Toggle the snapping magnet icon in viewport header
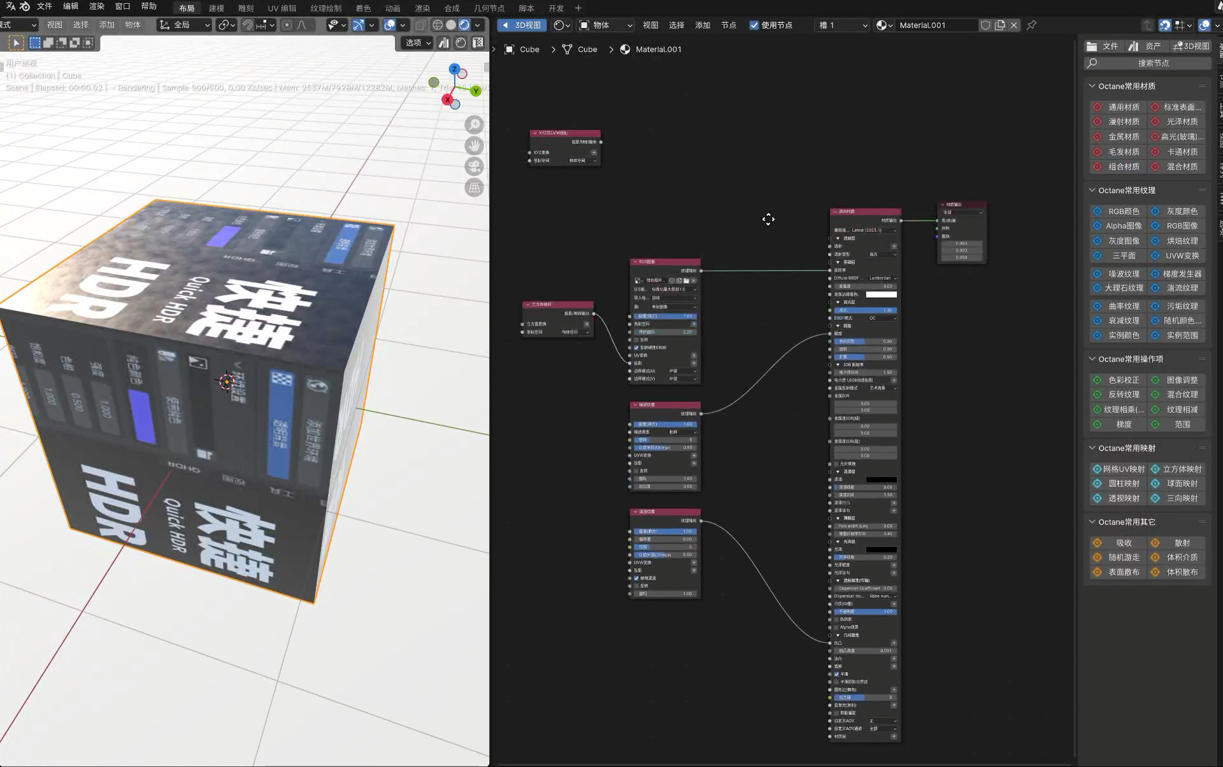The width and height of the screenshot is (1223, 767). (248, 25)
